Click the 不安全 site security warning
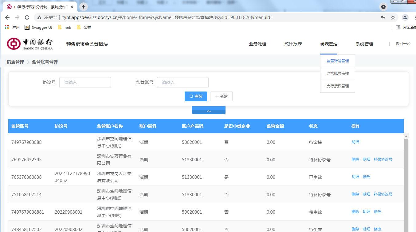The width and height of the screenshot is (416, 232). pos(47,17)
